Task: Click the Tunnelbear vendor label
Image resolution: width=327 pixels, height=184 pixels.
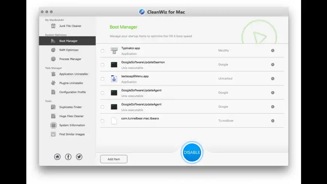Action: (226, 121)
